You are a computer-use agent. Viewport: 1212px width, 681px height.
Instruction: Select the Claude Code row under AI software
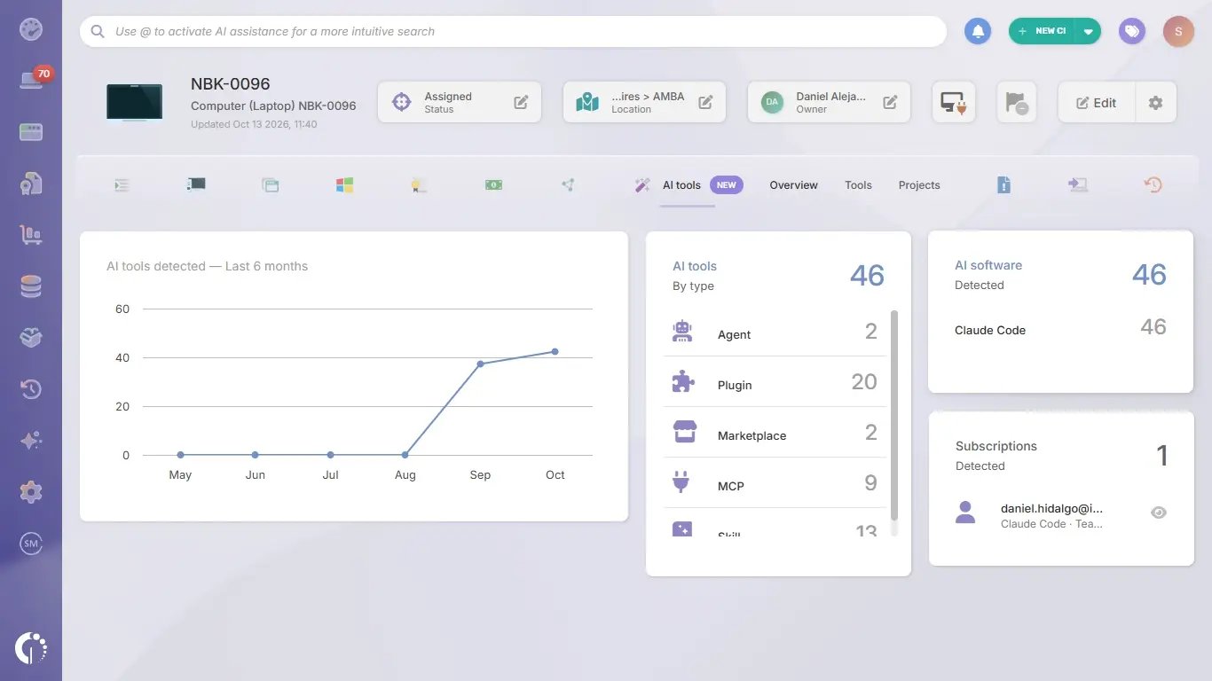(x=1060, y=329)
